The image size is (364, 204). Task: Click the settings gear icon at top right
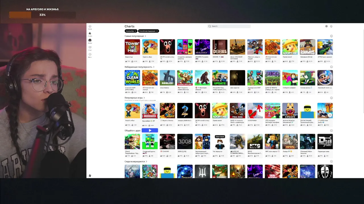tap(326, 26)
